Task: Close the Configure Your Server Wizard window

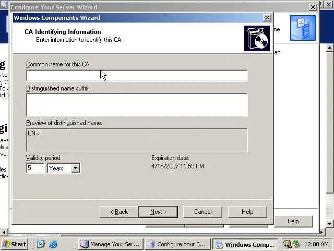Action: [313, 7]
